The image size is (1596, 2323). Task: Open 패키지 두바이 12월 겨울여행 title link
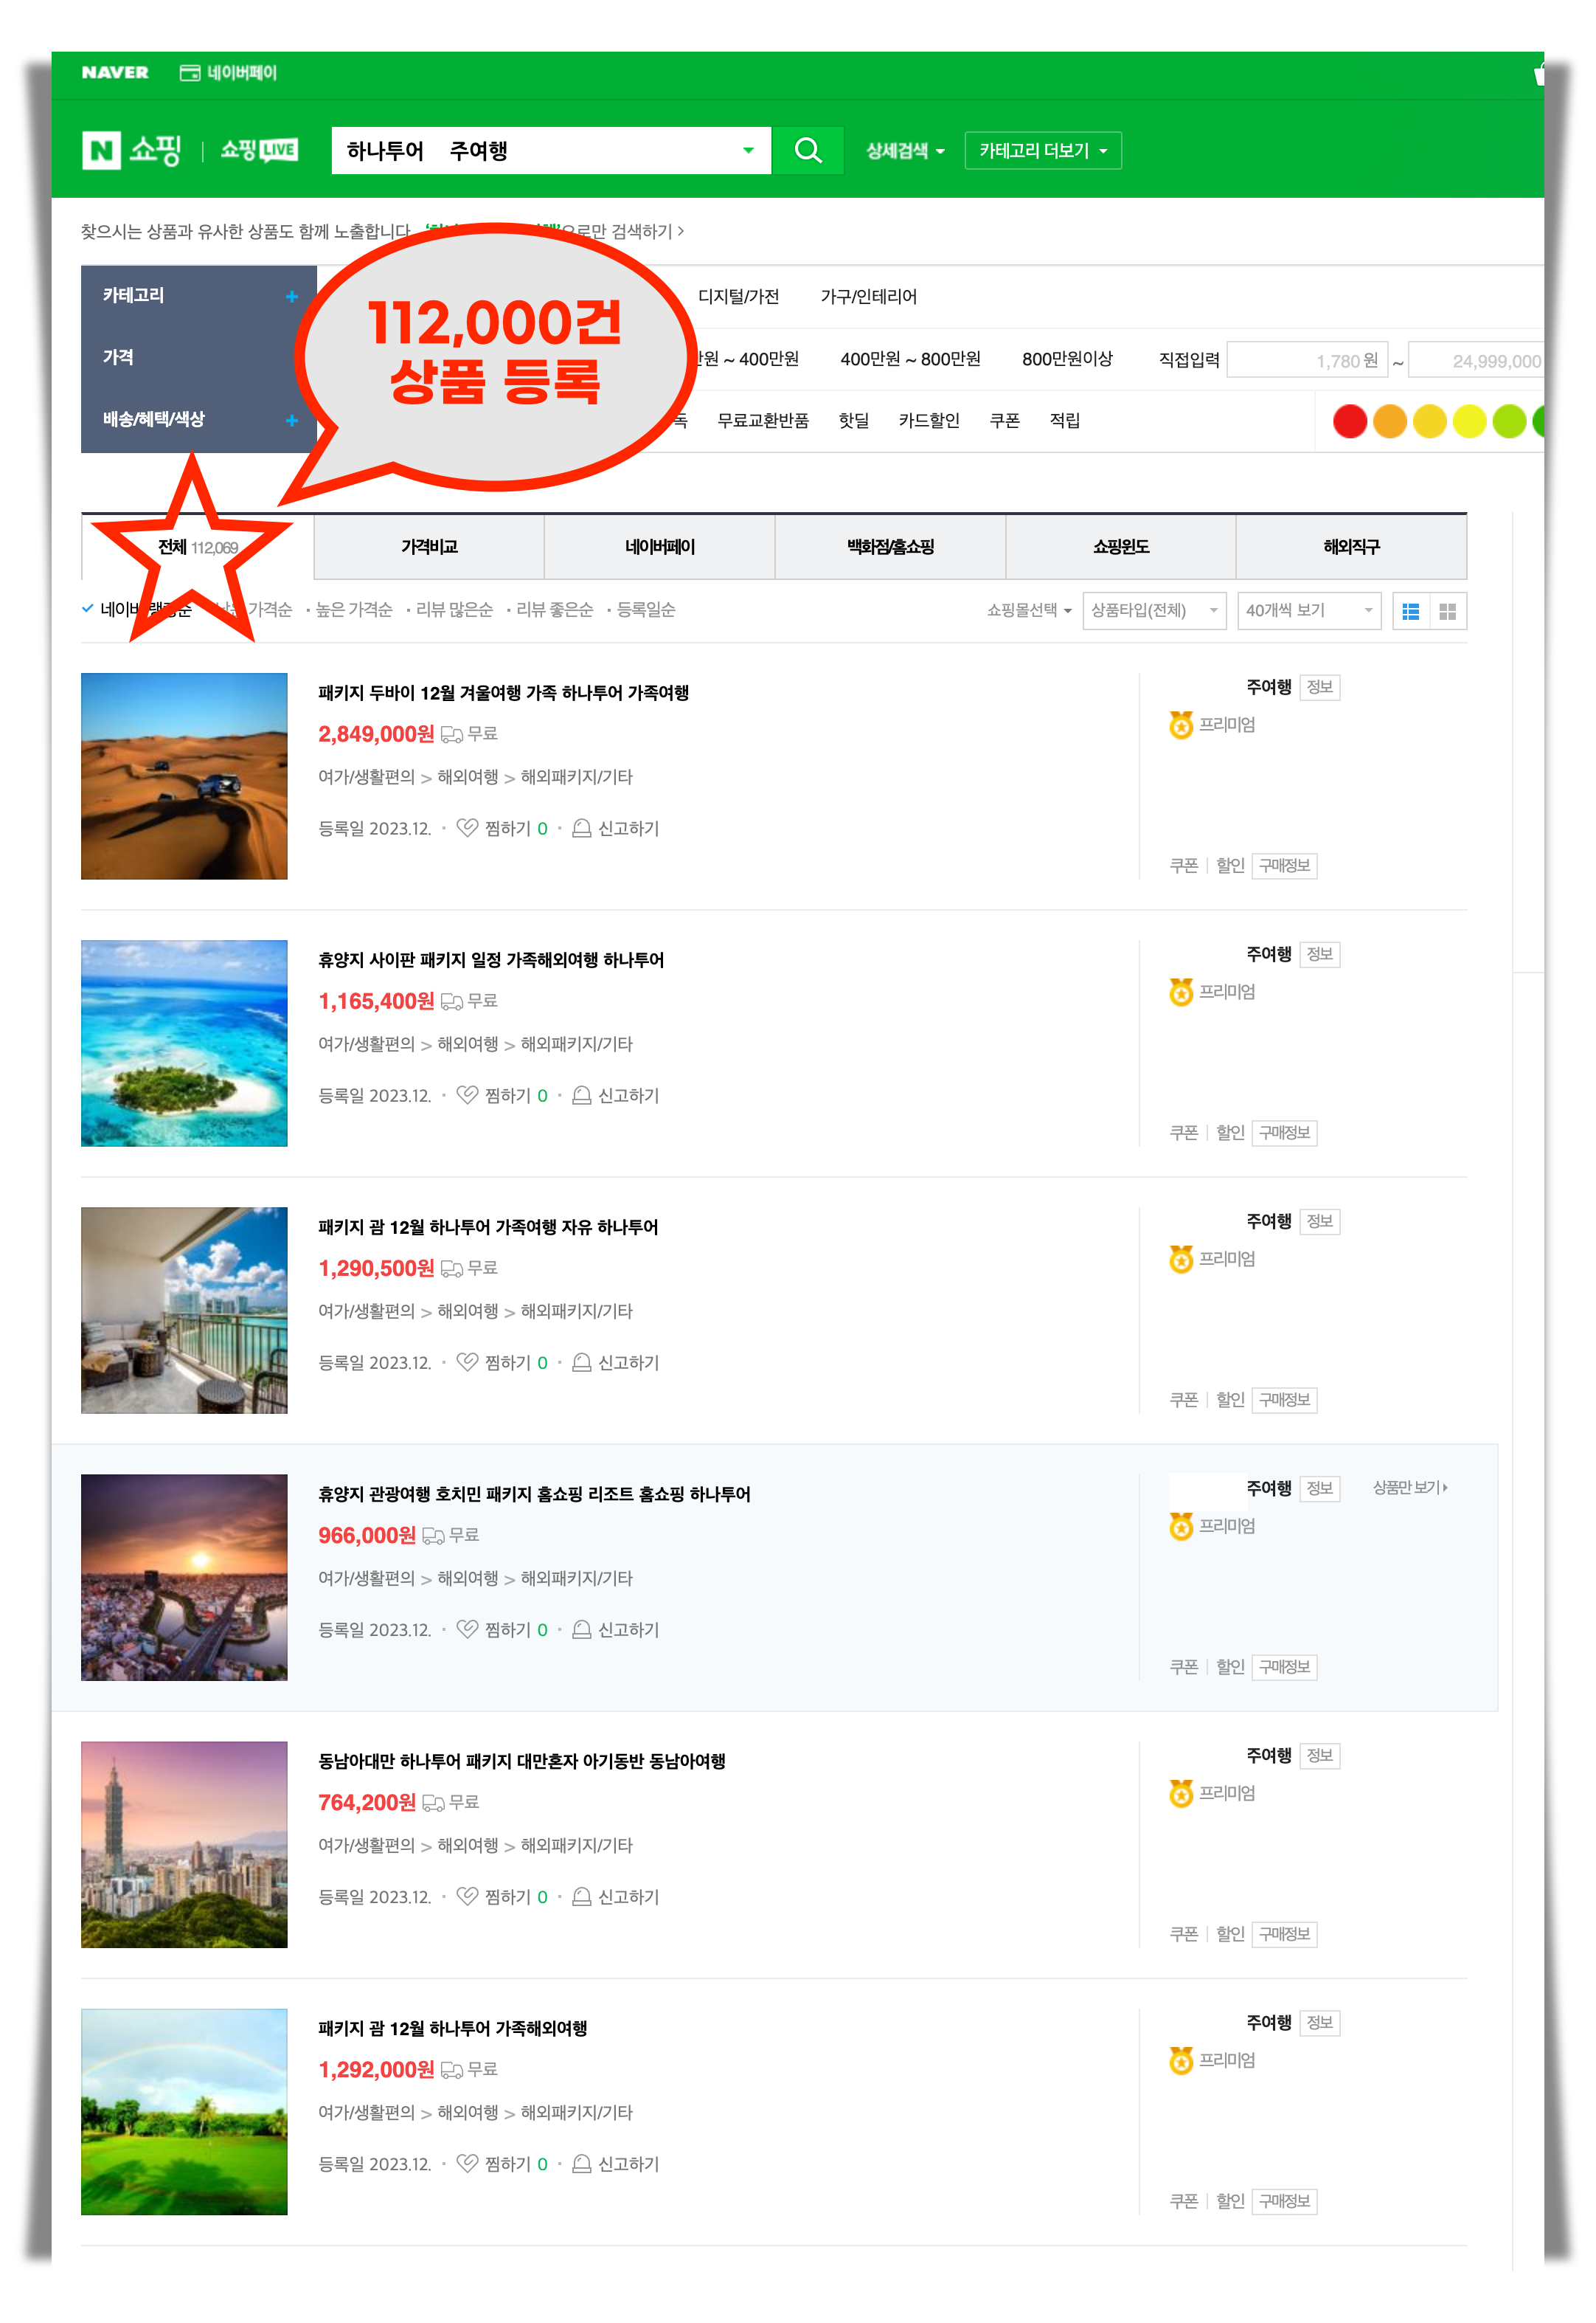[x=503, y=692]
